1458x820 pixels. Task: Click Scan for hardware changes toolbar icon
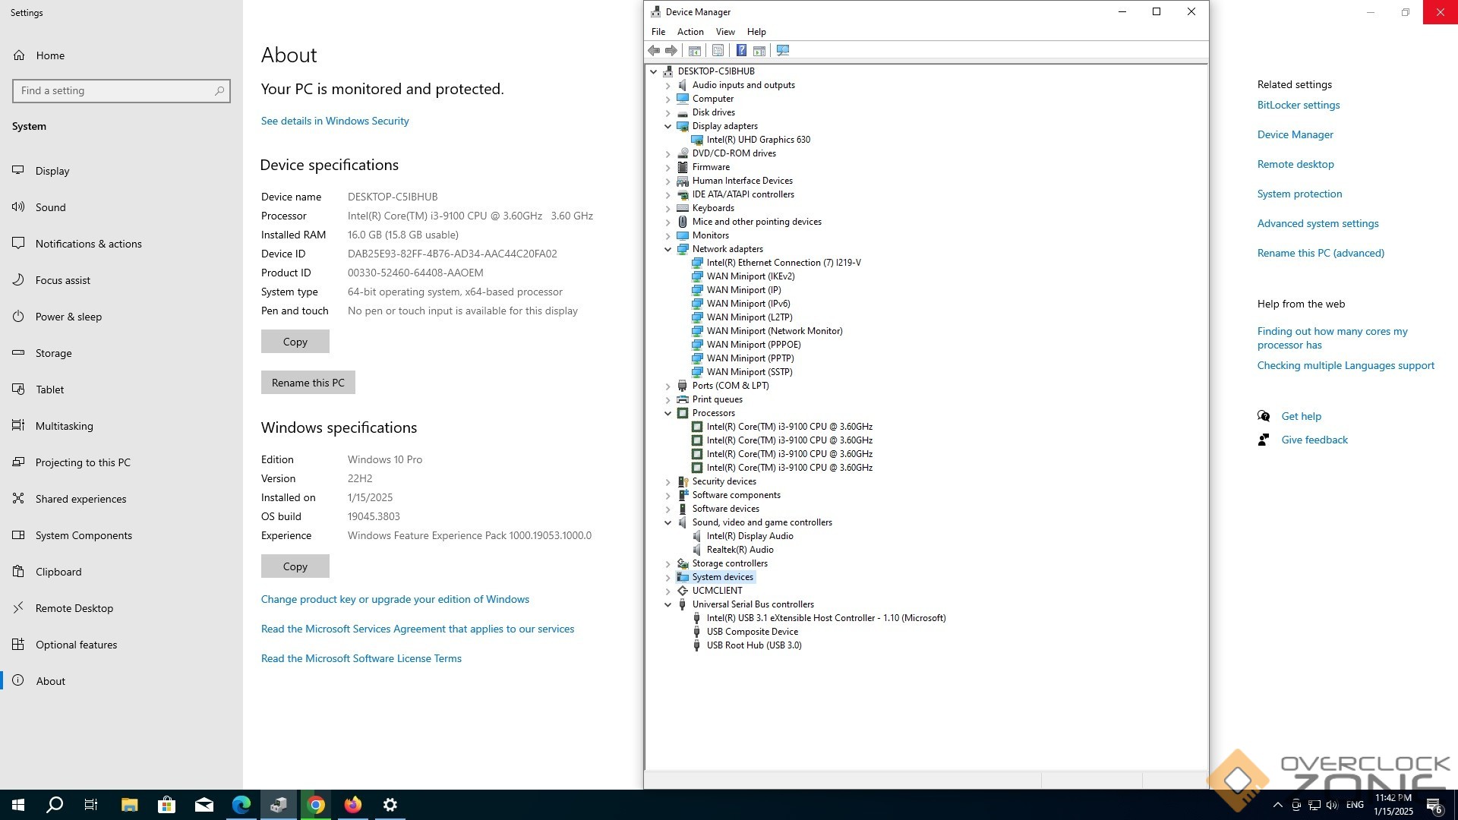tap(783, 50)
